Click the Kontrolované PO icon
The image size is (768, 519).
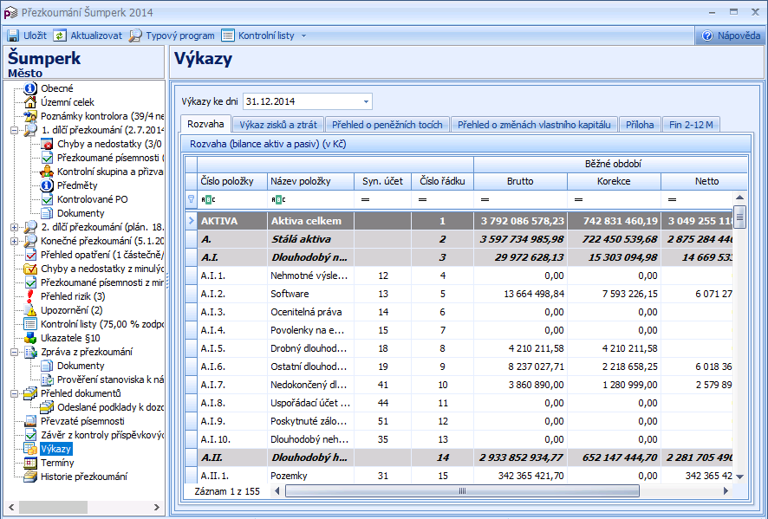[47, 199]
